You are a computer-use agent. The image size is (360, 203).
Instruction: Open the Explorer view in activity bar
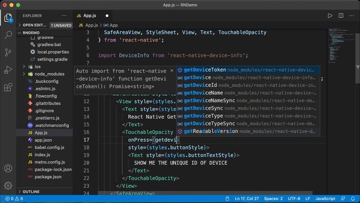(x=8, y=17)
